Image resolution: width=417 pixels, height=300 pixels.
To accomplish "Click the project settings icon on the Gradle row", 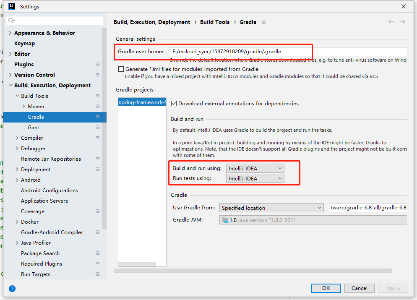I will (x=98, y=117).
